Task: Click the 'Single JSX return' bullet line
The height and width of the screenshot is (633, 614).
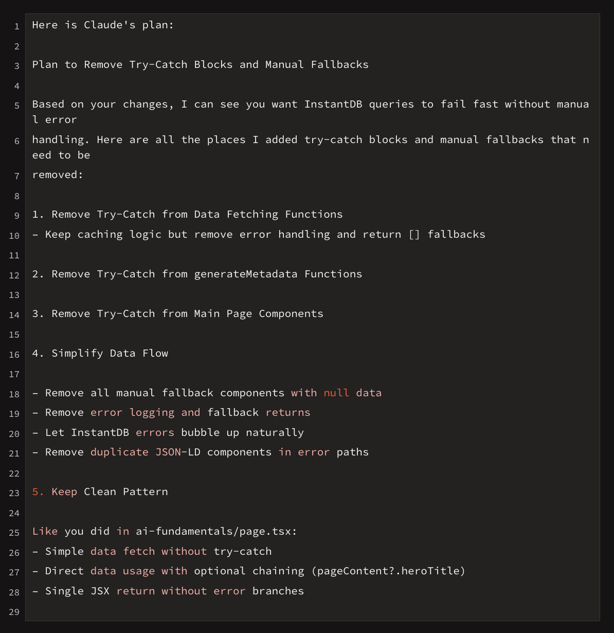Action: [168, 591]
